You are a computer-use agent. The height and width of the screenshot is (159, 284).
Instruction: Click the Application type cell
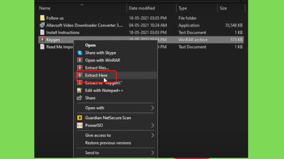(x=189, y=25)
